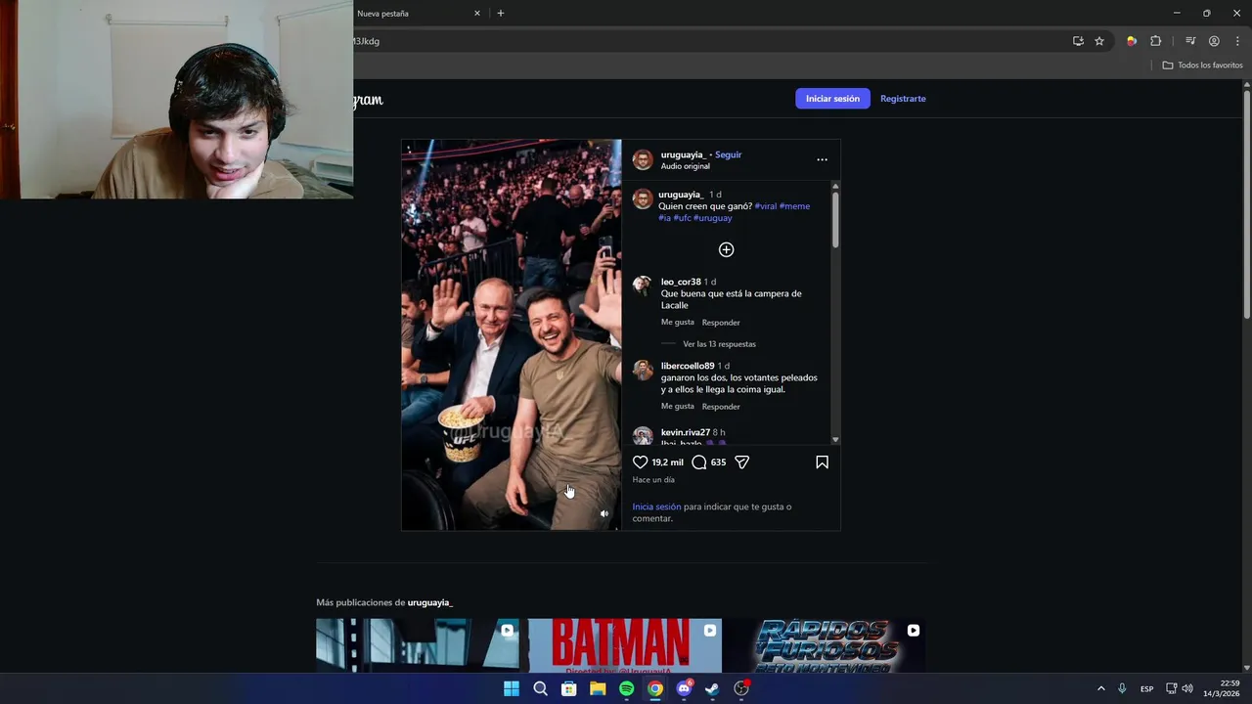Open libercoello89's profile picture

(643, 369)
